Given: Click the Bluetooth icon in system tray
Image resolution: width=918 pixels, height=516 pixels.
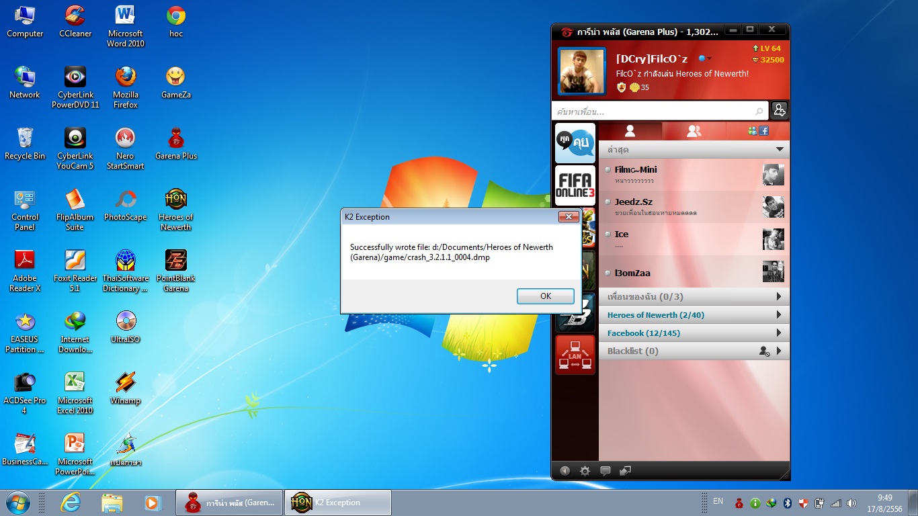Looking at the screenshot, I should tap(788, 503).
